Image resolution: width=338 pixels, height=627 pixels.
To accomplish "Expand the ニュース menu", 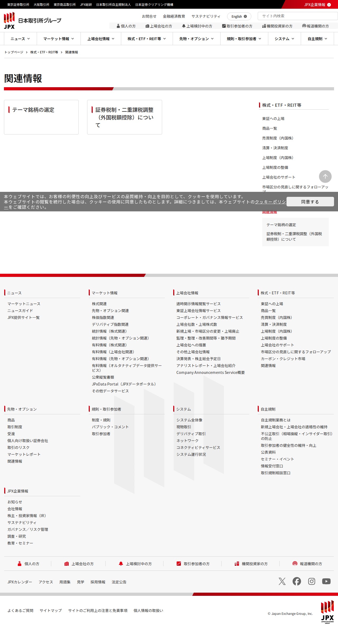I will click(x=20, y=39).
